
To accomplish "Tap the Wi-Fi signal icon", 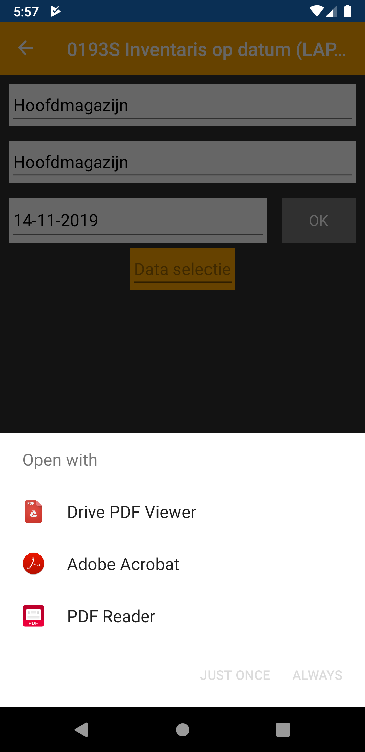I will 316,11.
